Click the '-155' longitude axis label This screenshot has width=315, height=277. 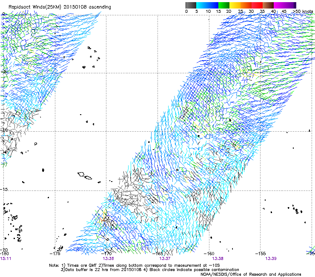click(x=261, y=254)
